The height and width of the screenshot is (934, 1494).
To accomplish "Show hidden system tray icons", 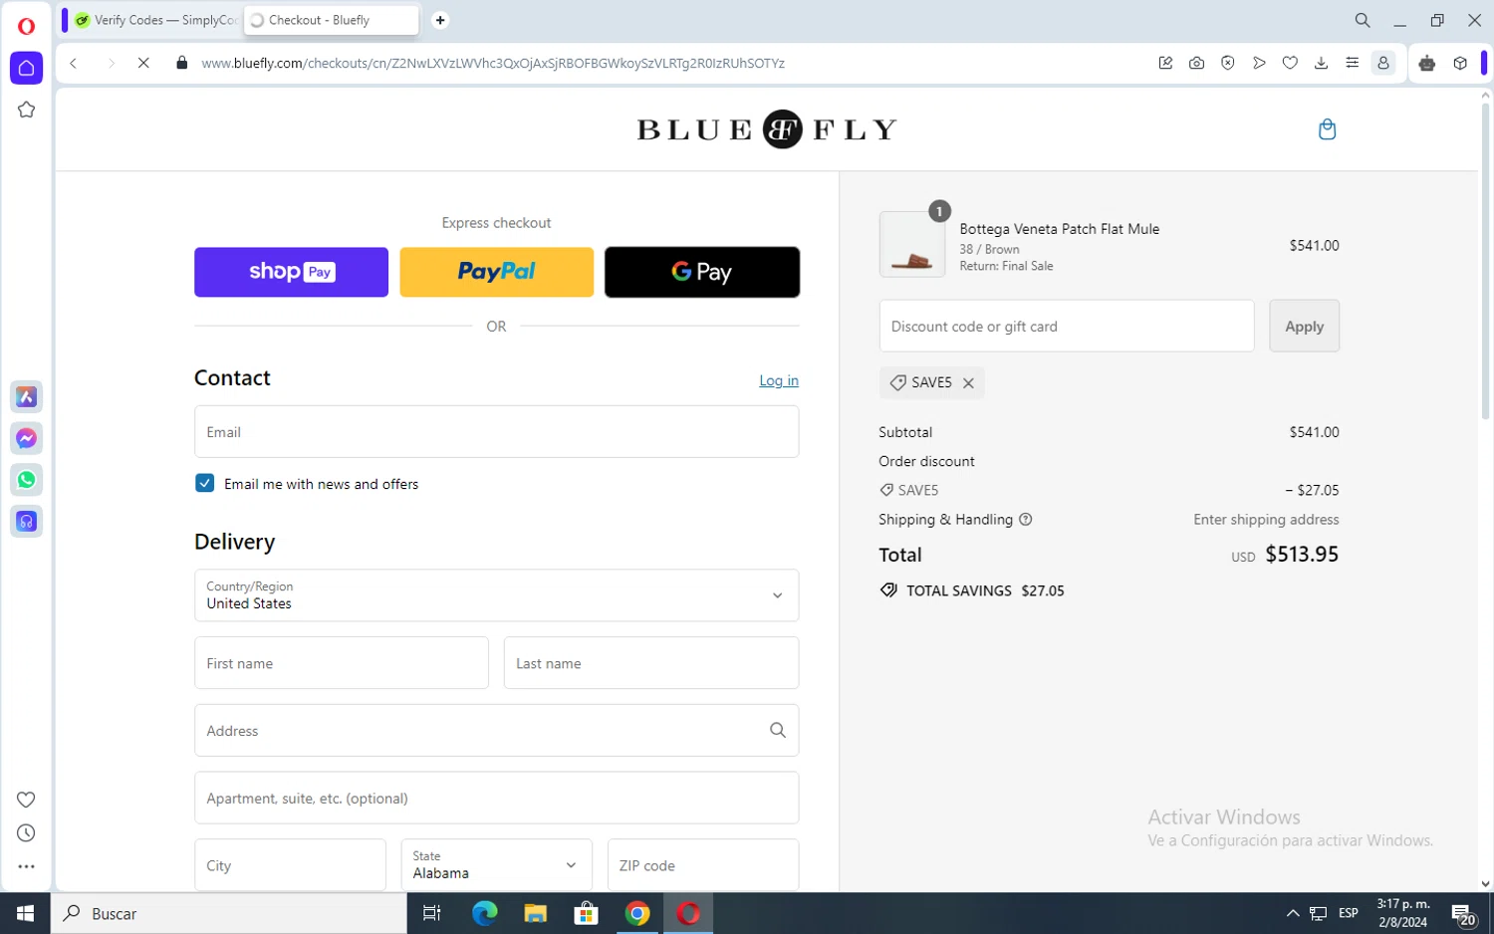I will [x=1293, y=913].
